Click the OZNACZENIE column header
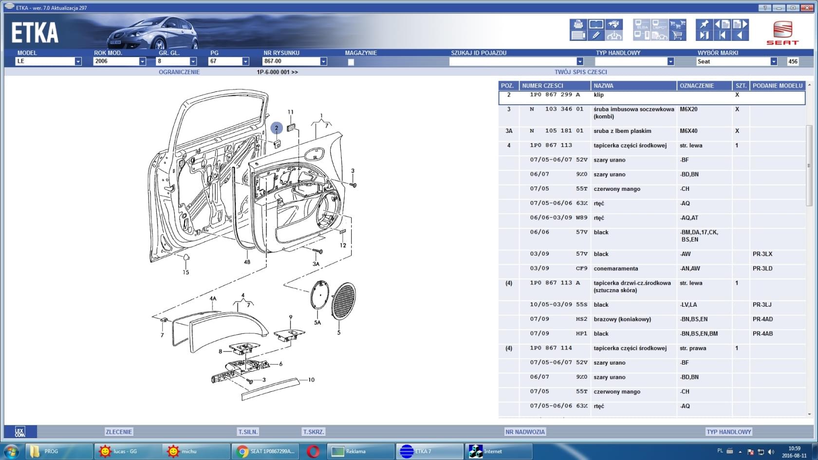This screenshot has width=818, height=460. click(x=705, y=86)
